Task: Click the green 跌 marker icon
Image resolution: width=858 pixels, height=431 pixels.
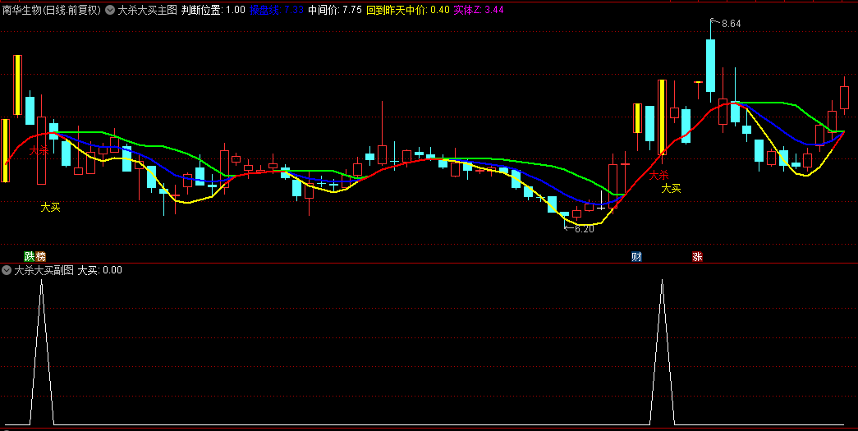Action: pos(29,256)
